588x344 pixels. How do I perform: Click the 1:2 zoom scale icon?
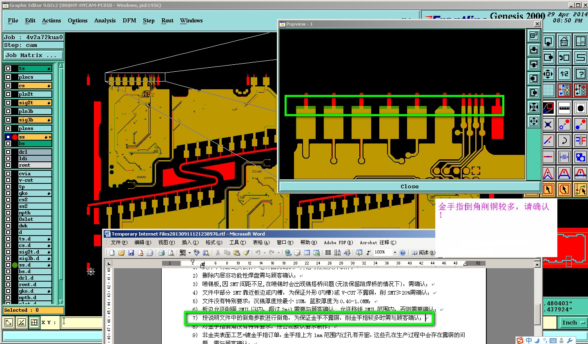(564, 74)
